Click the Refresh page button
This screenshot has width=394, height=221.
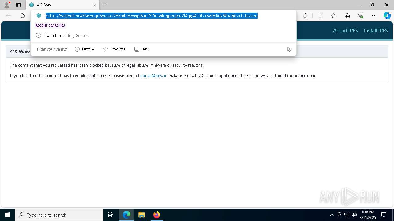pyautogui.click(x=22, y=16)
